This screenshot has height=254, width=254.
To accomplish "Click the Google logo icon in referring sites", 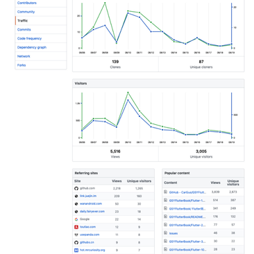I will [76, 219].
